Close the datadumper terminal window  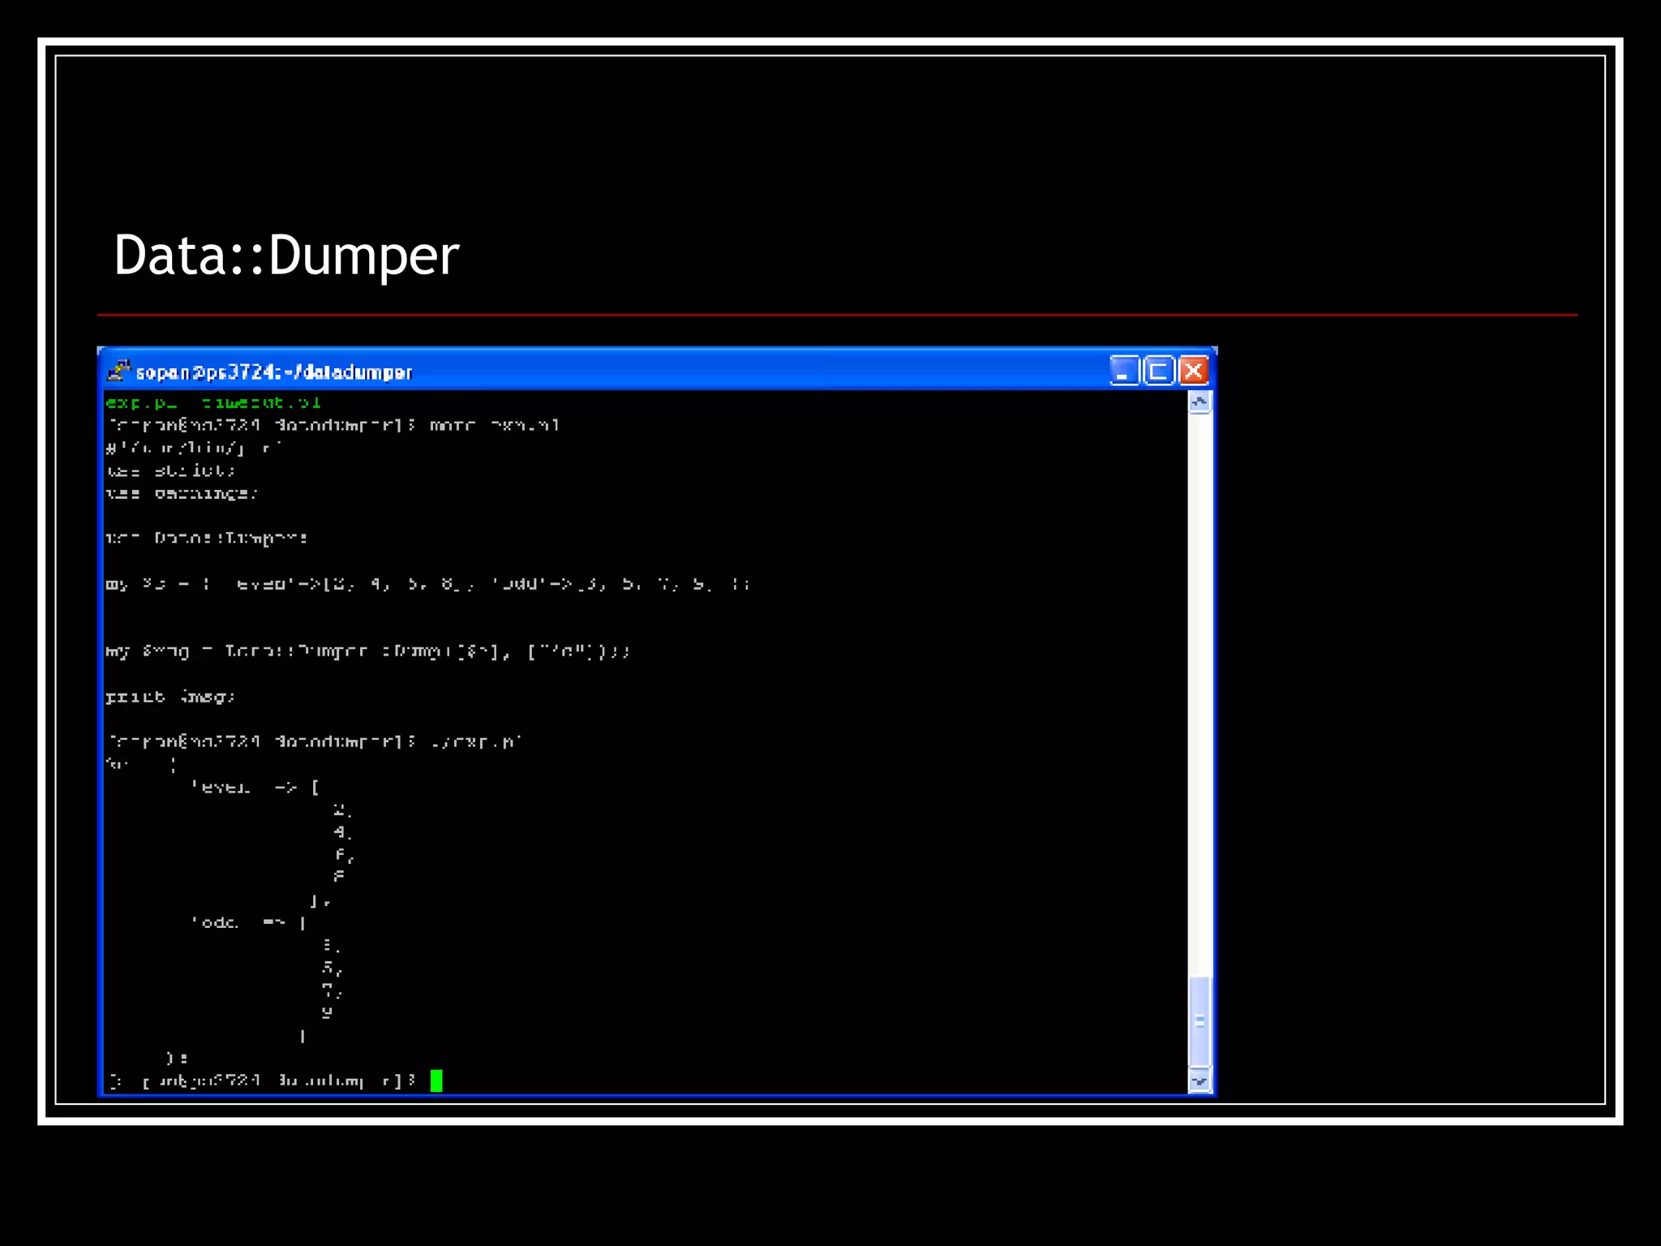click(x=1193, y=371)
